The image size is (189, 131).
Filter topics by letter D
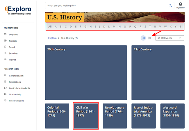pyautogui.click(x=71, y=27)
